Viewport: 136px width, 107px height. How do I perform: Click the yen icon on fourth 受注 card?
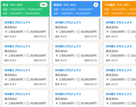coord(6,103)
